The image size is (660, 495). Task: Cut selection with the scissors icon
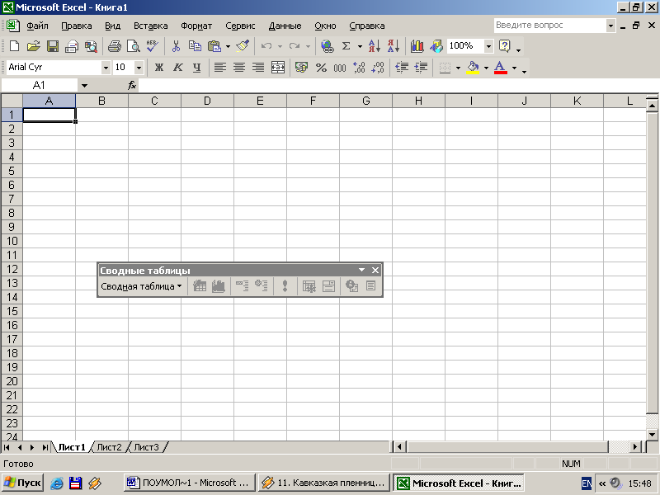[x=176, y=46]
